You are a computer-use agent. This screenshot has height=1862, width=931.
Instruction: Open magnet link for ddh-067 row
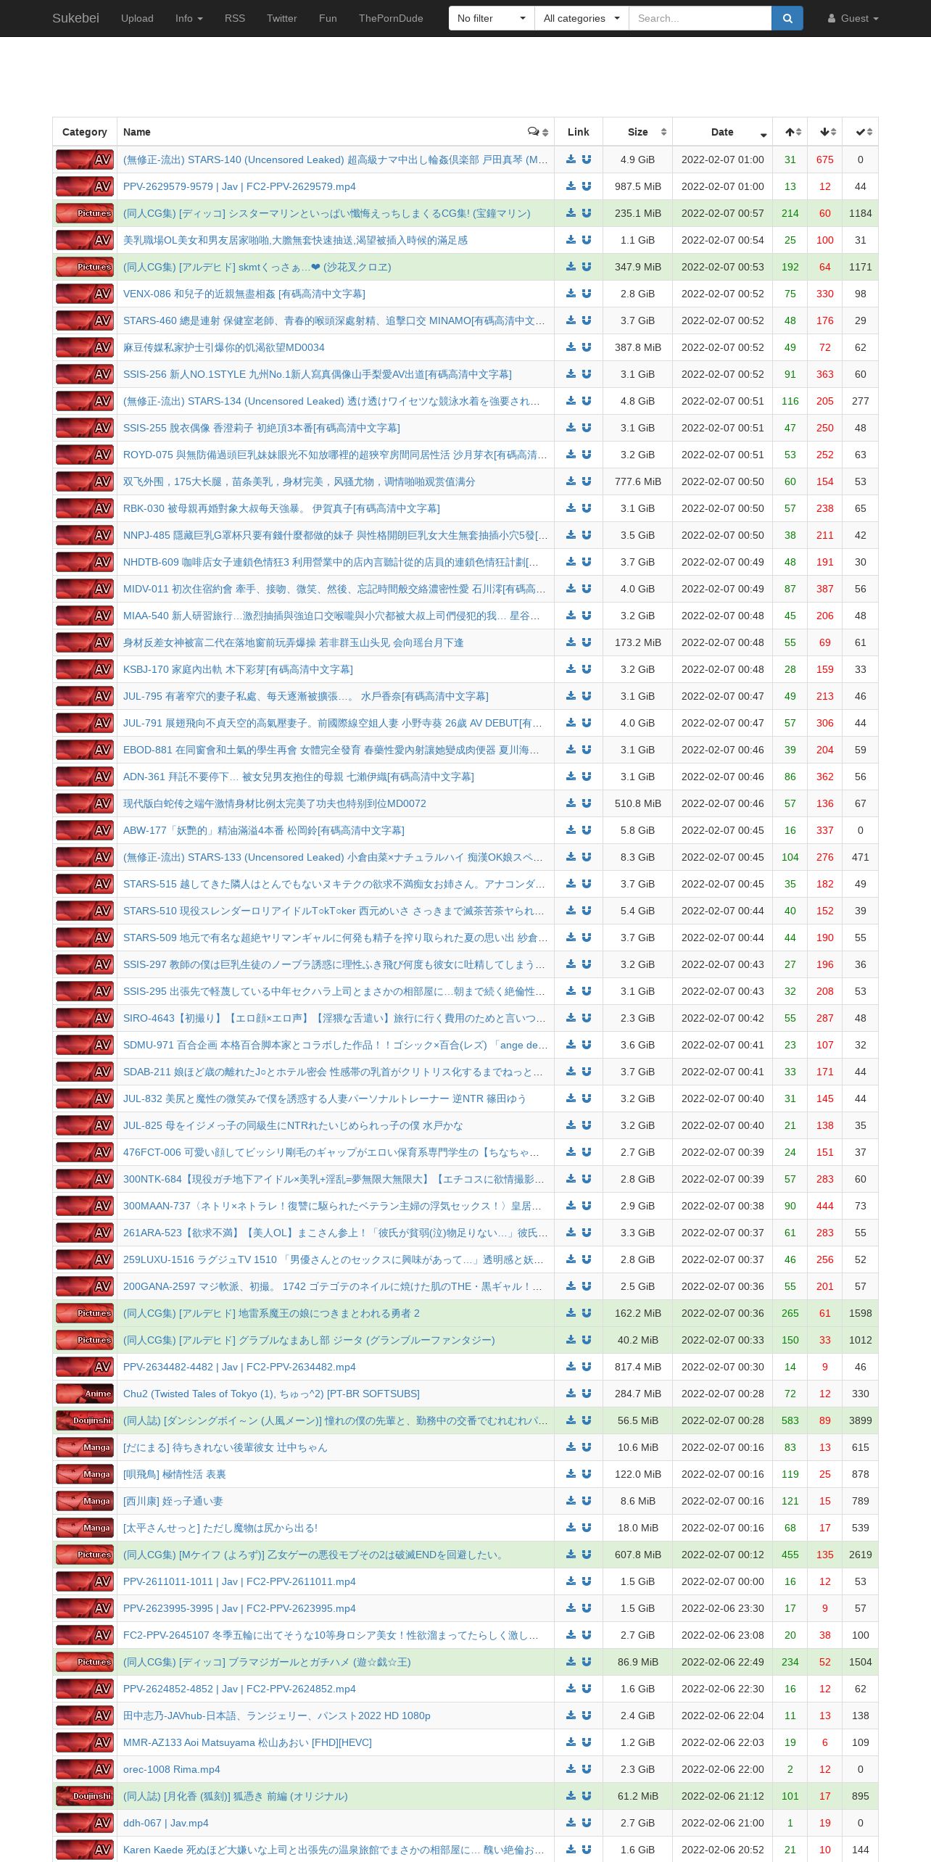(587, 1823)
